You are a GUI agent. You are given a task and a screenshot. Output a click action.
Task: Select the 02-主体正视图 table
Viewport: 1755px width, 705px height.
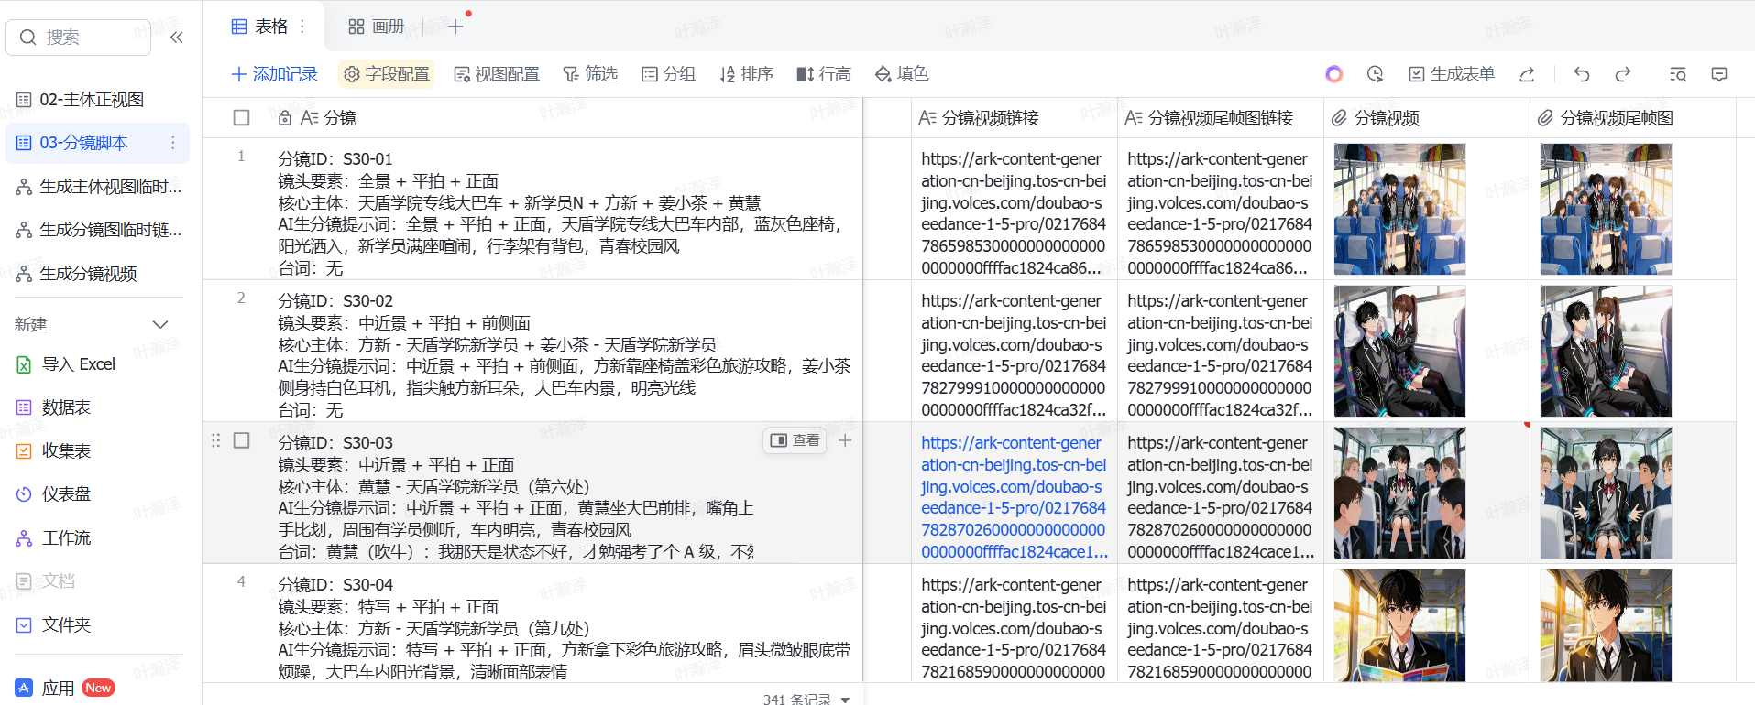tap(92, 100)
